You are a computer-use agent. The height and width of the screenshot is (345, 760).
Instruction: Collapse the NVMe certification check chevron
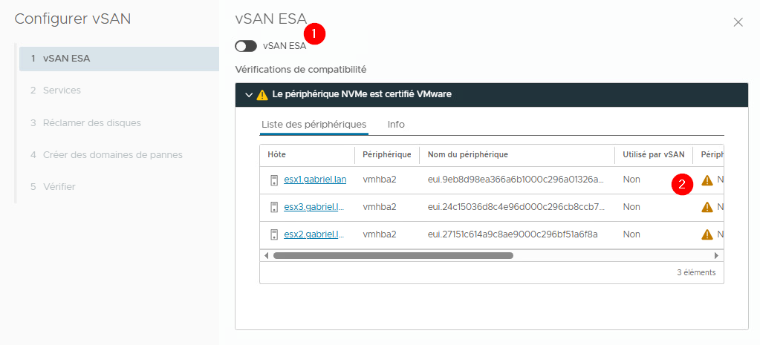point(248,95)
